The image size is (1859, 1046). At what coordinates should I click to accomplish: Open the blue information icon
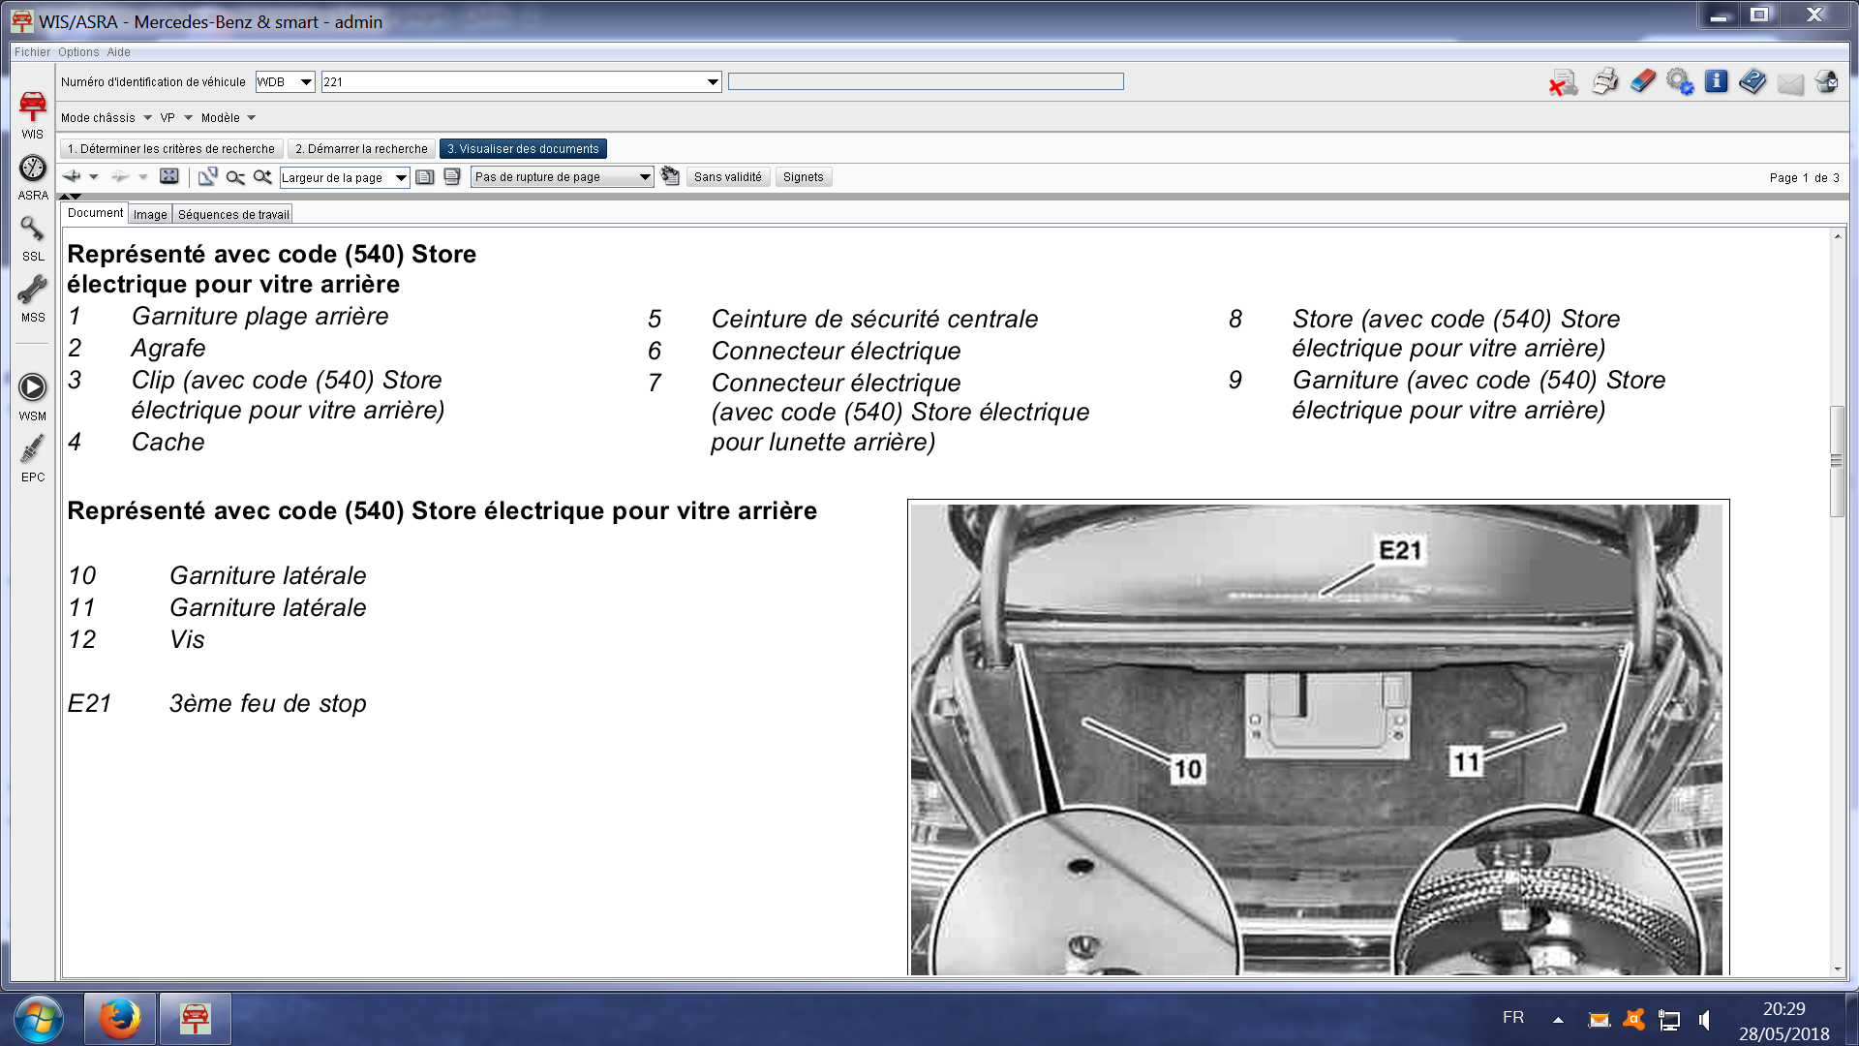click(1716, 81)
